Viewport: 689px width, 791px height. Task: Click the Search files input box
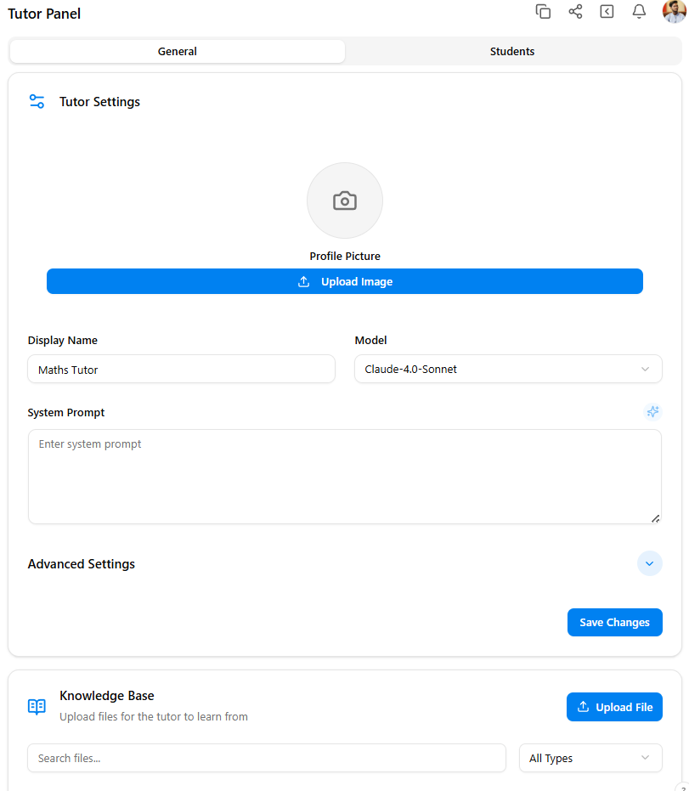(x=266, y=758)
